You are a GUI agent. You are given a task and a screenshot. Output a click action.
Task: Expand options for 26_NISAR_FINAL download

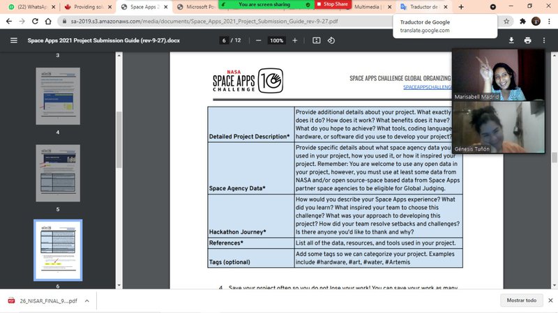click(x=88, y=300)
